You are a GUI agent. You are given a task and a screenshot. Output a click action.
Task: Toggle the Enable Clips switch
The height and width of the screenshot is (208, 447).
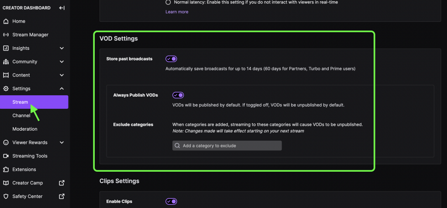(x=171, y=201)
